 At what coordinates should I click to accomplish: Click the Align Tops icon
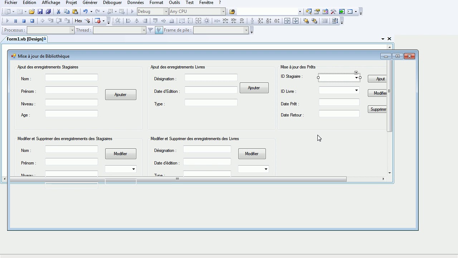(155, 21)
